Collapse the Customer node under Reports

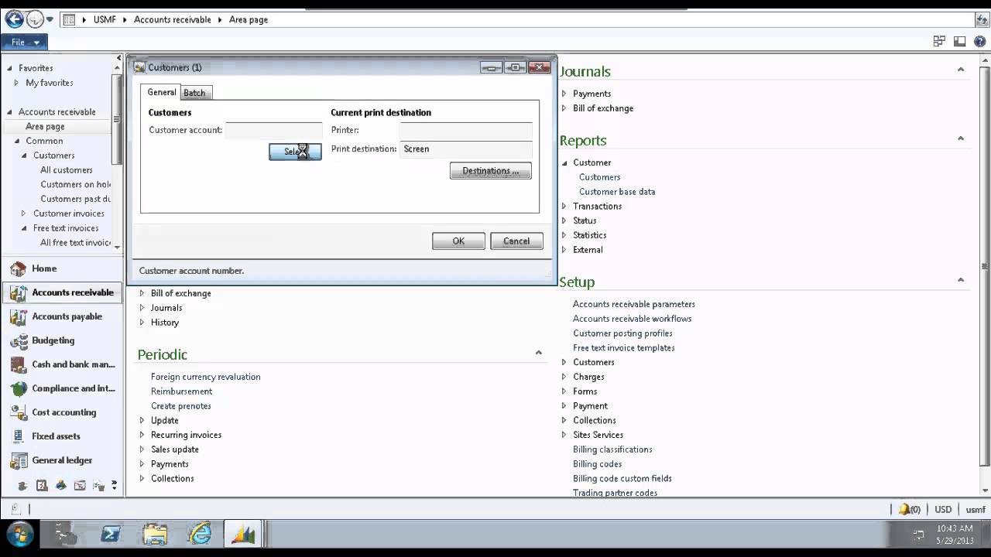point(564,162)
